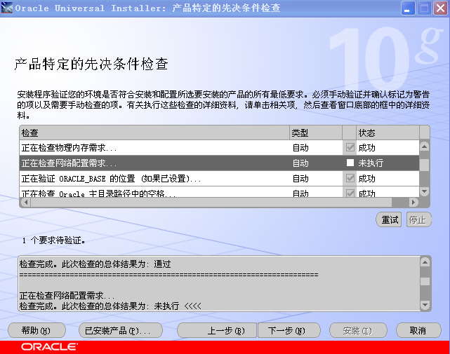
Task: Toggle checkbox in physical memory check row
Action: pos(350,148)
